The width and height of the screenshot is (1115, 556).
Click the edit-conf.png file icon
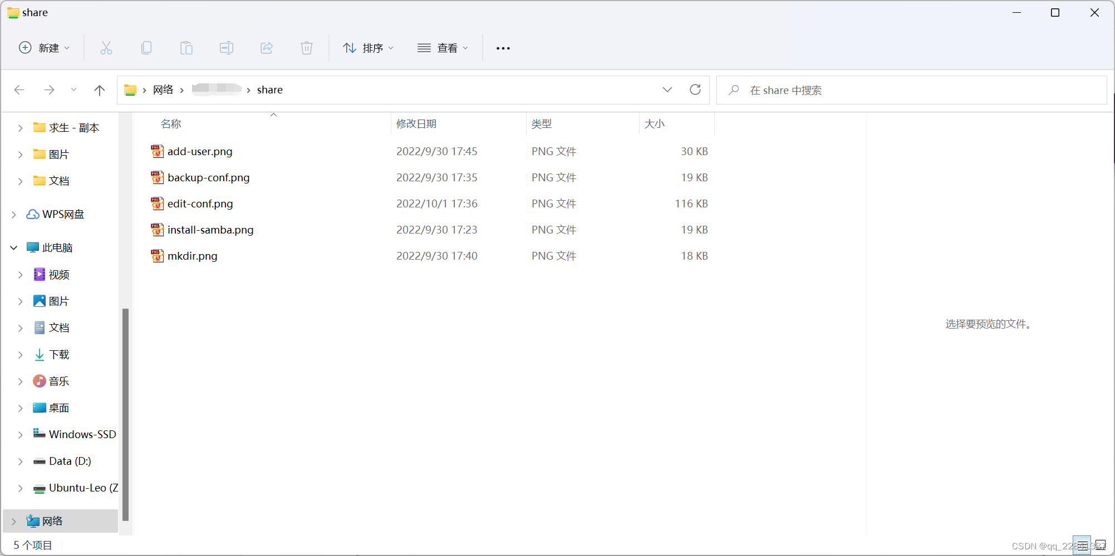point(158,203)
